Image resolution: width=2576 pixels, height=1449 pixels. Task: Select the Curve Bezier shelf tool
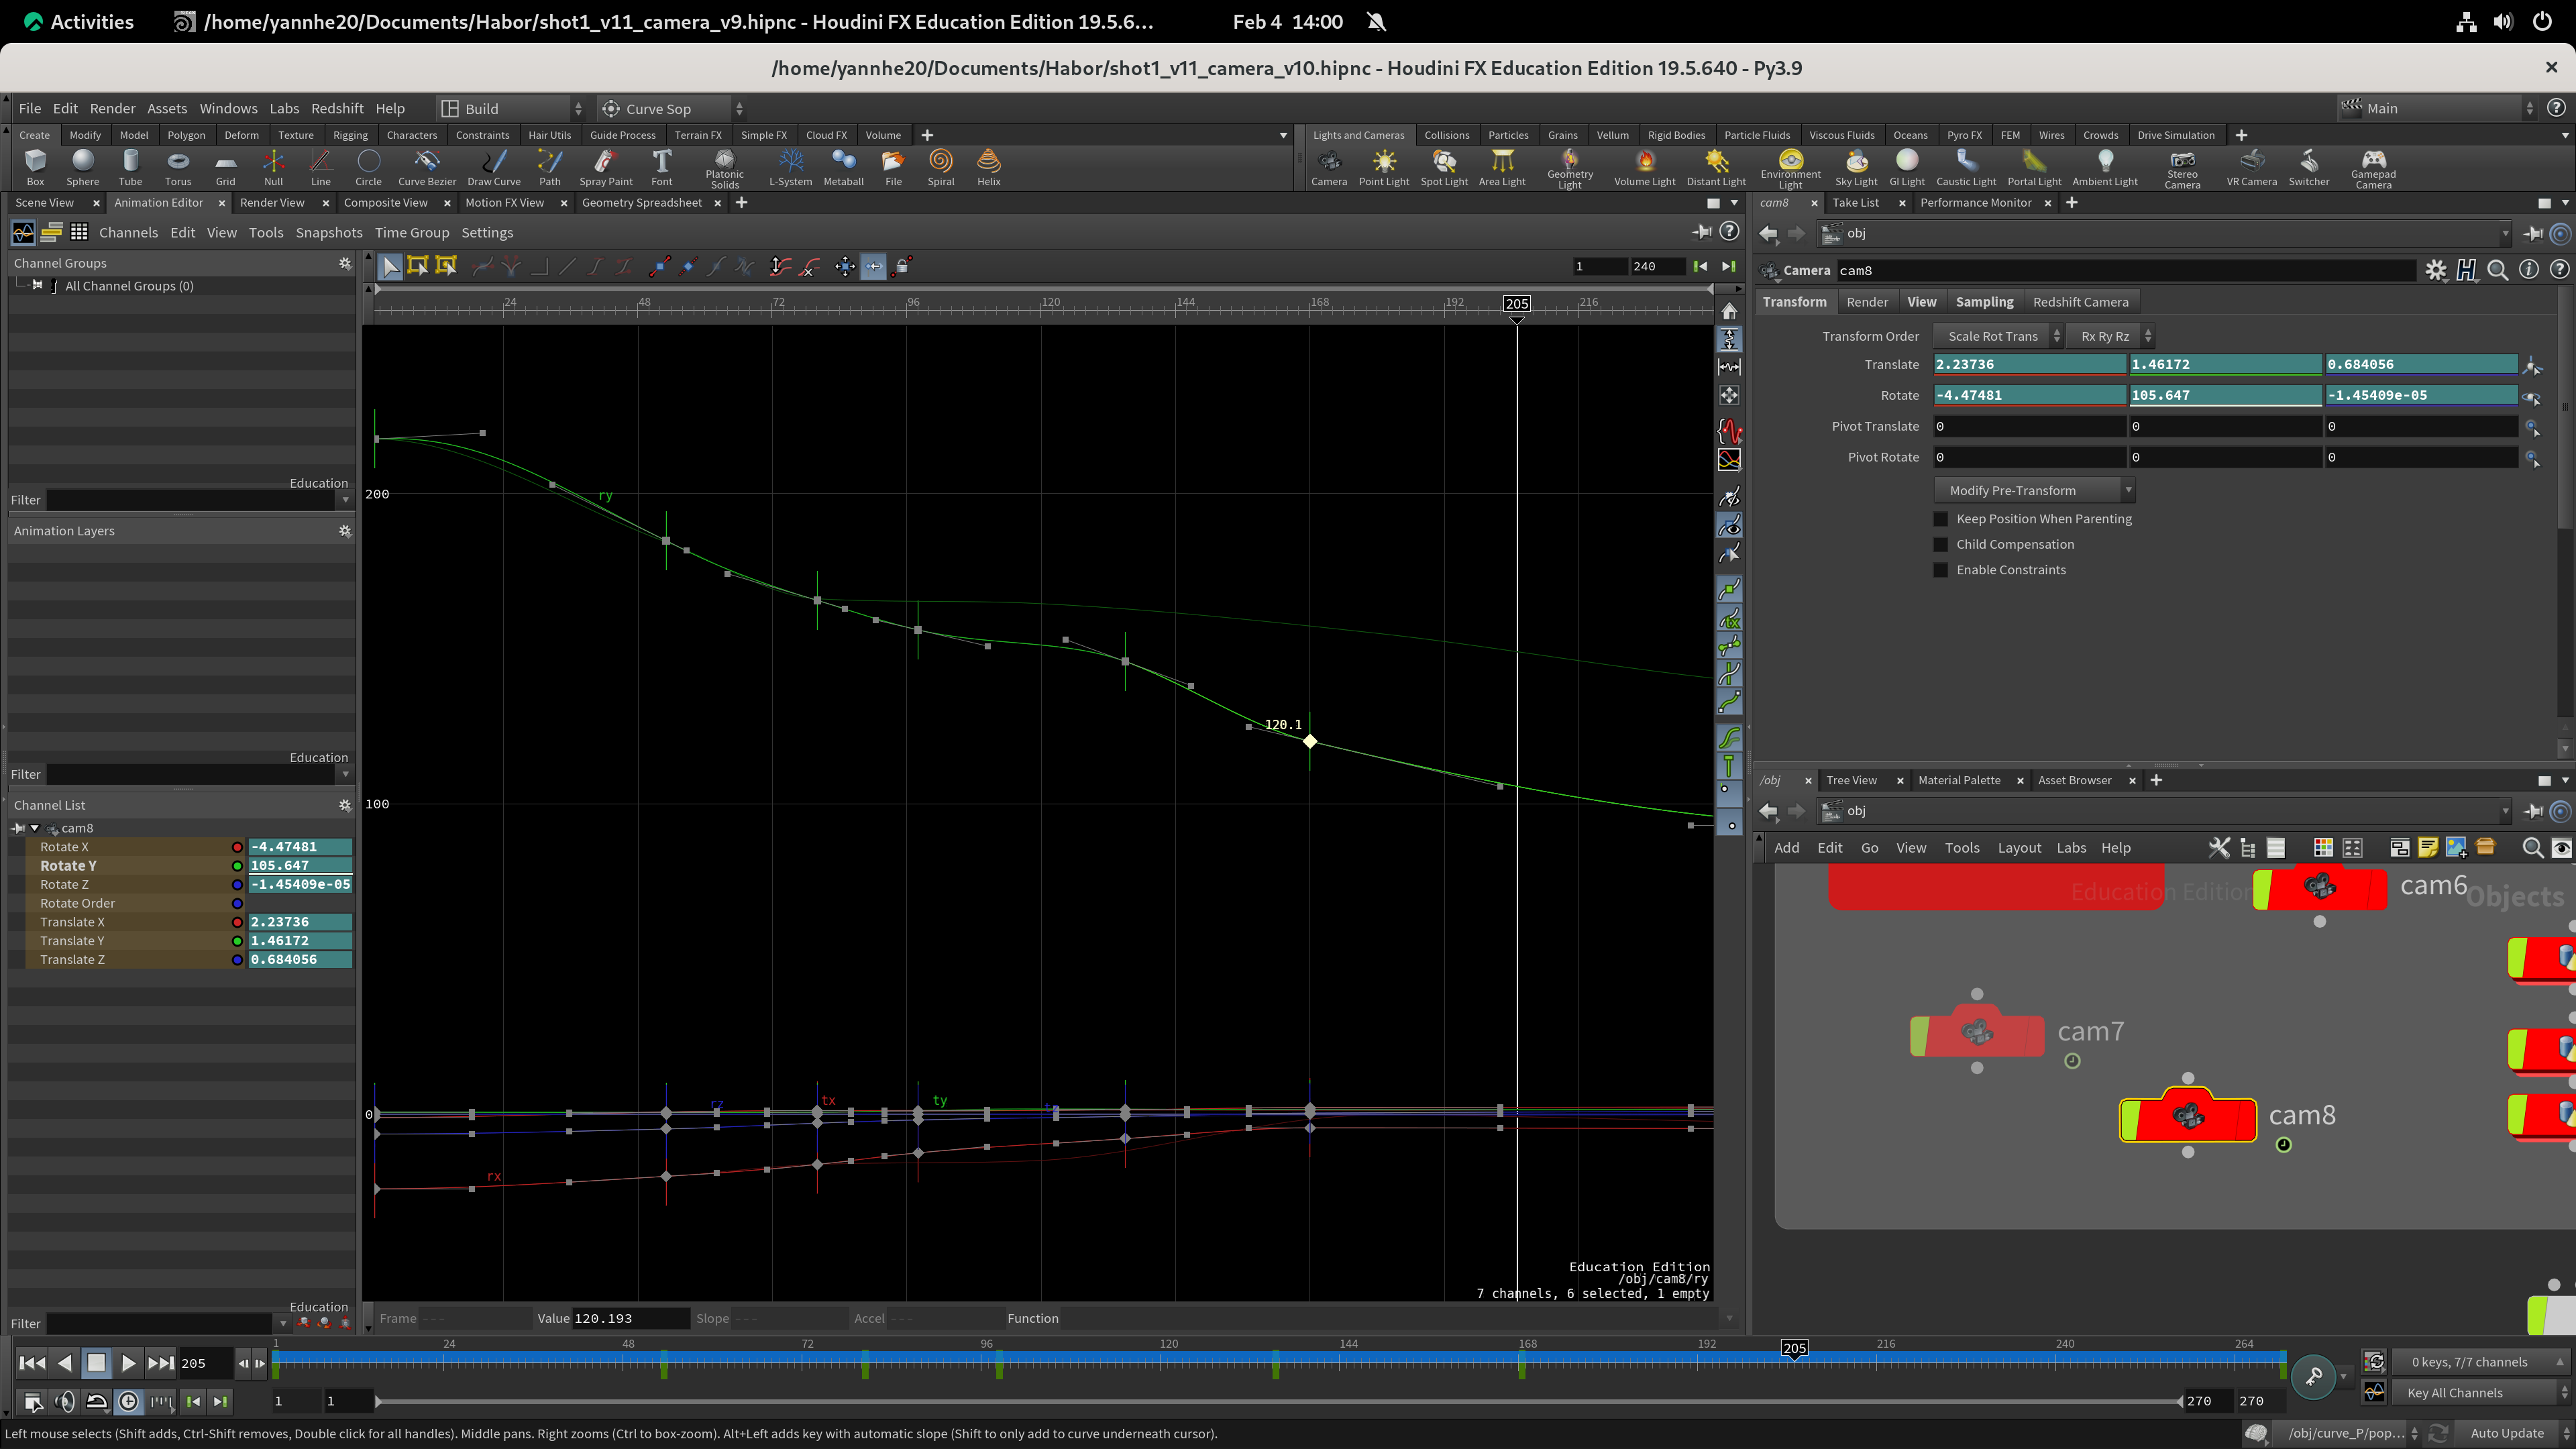coord(427,167)
